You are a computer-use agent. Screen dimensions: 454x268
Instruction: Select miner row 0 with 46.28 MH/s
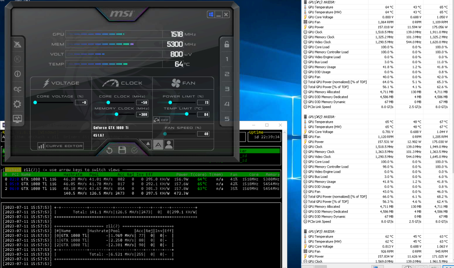click(x=142, y=179)
